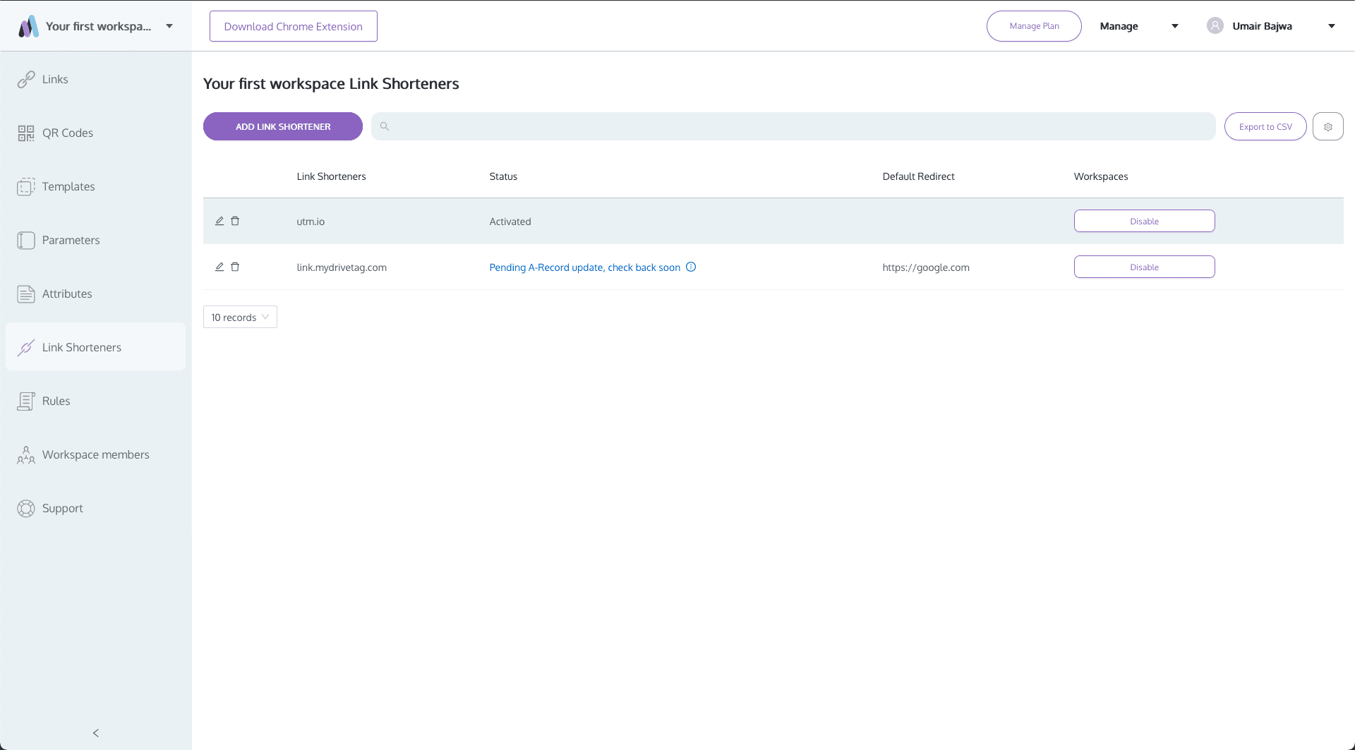Click Download Chrome Extension button

(x=294, y=26)
